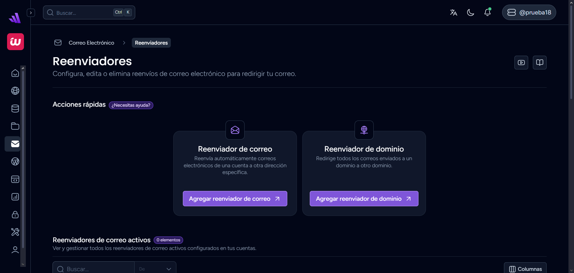574x273 pixels.
Task: Expand the sidebar with chevron button
Action: point(31,13)
